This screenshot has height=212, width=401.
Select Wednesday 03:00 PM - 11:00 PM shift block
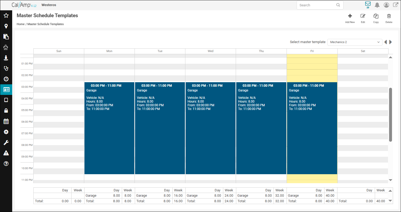tap(211, 128)
